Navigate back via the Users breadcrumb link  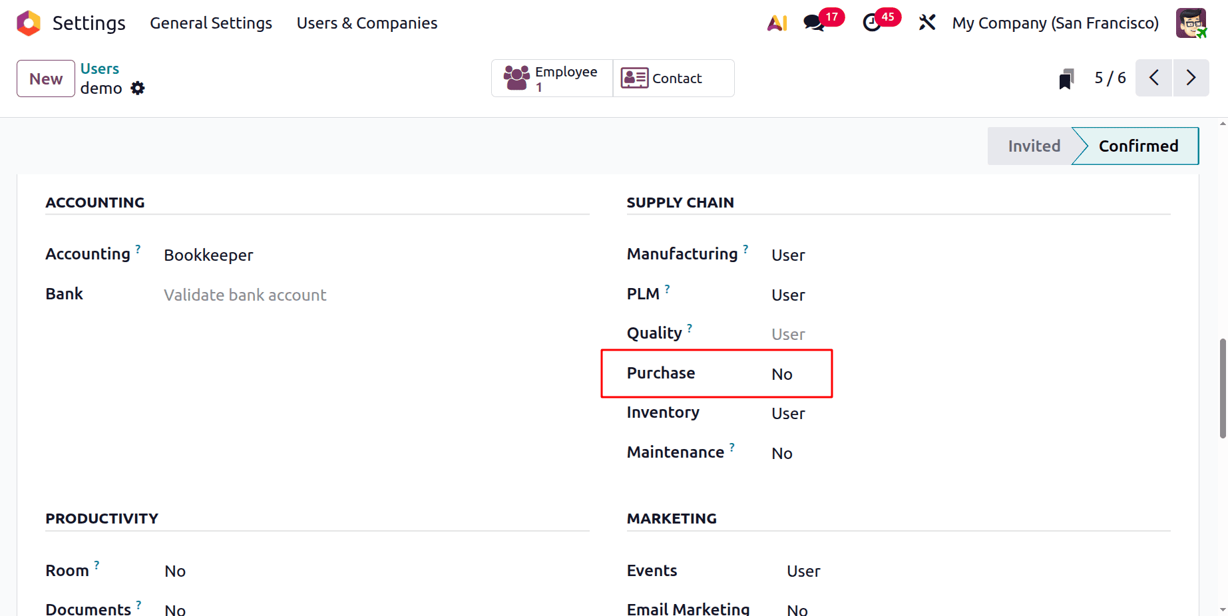point(99,68)
